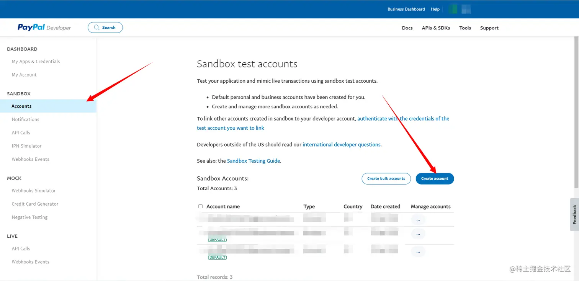This screenshot has width=579, height=281.
Task: Click the 'Total records: 3' text
Action: [x=214, y=277]
